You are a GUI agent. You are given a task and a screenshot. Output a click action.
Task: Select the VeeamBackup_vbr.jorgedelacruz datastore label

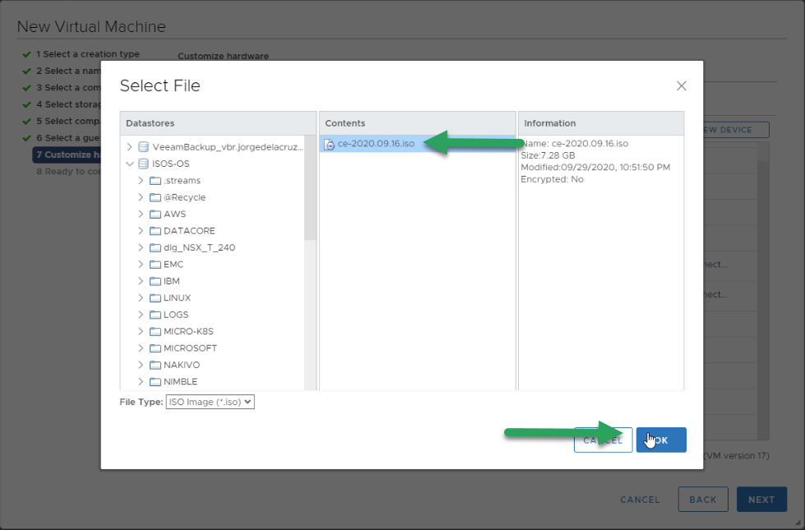coord(228,147)
